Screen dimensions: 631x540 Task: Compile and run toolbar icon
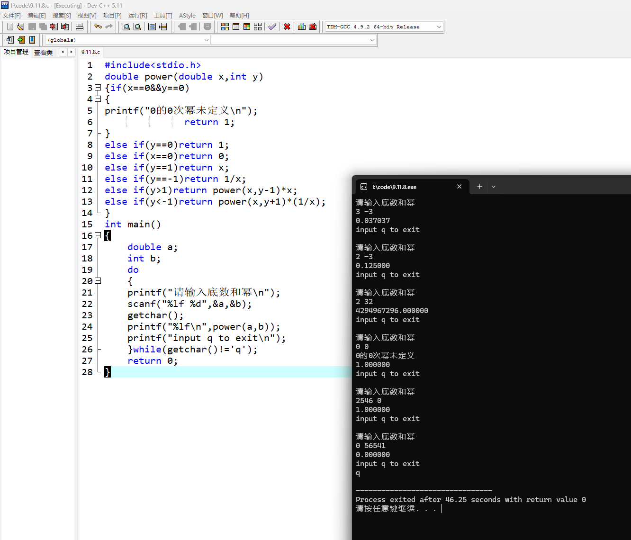coord(247,27)
